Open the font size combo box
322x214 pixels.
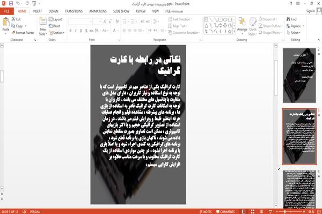(x=97, y=21)
